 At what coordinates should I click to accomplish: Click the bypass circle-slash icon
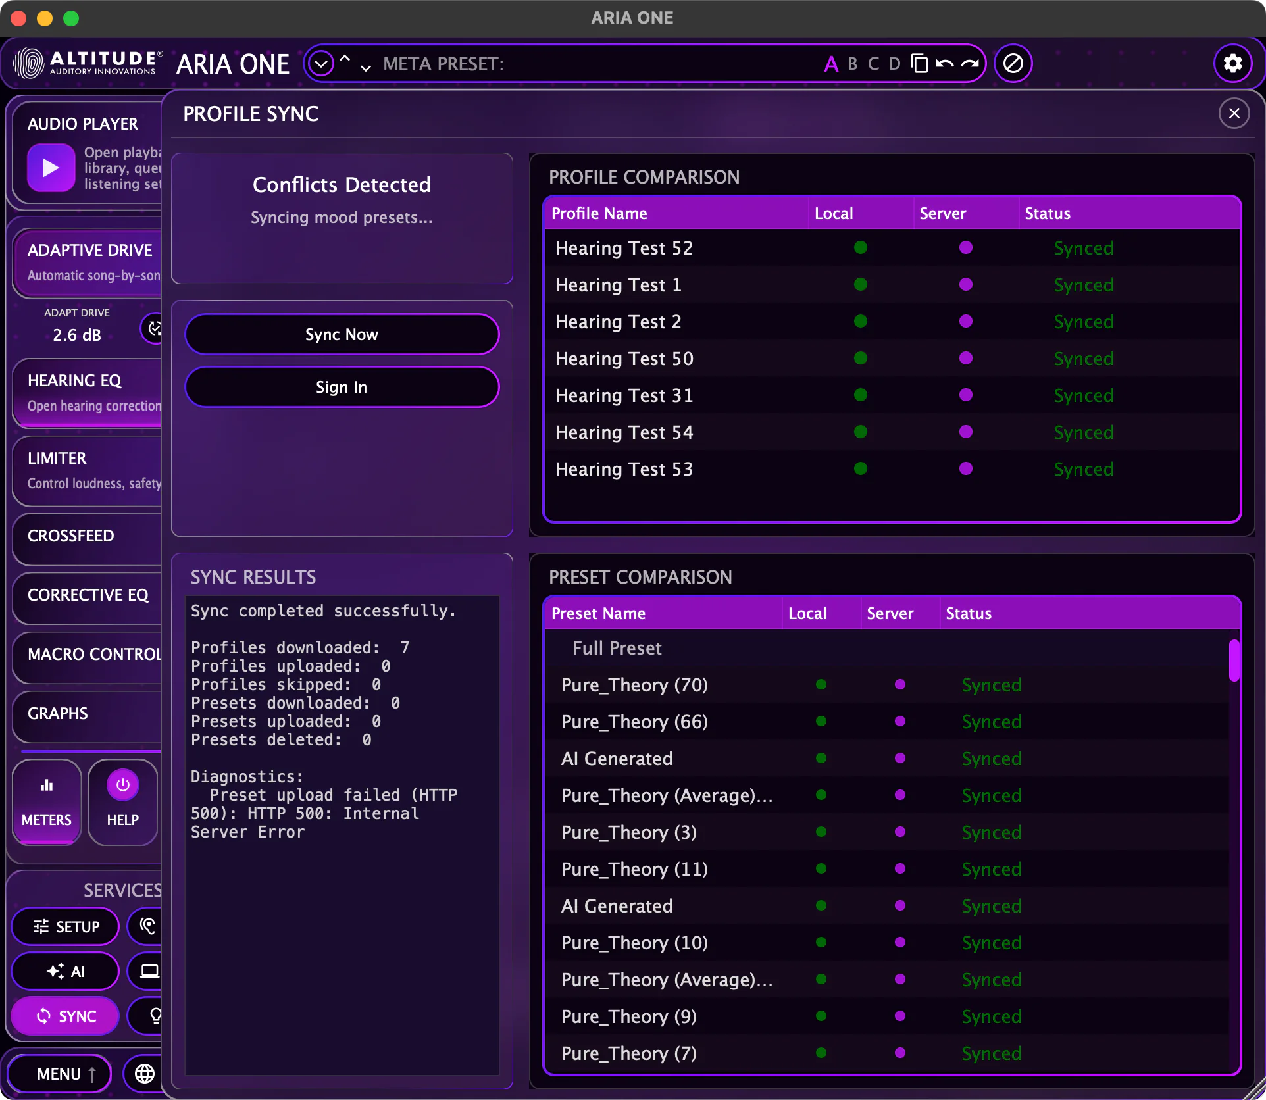click(1013, 63)
